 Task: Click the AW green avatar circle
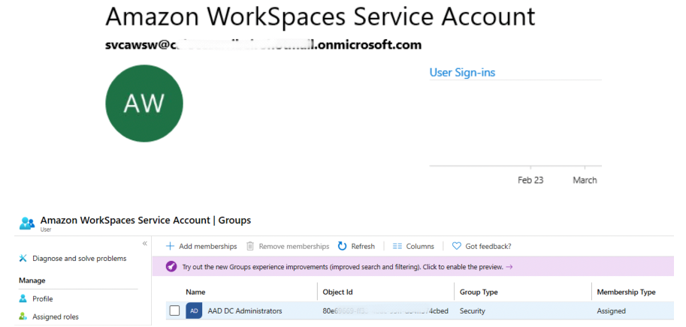[144, 103]
